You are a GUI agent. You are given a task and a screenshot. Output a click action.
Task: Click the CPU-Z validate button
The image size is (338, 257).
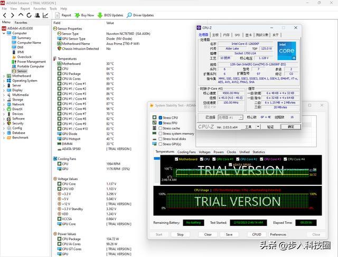(x=270, y=127)
